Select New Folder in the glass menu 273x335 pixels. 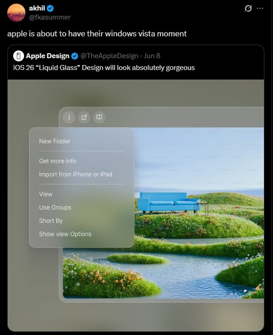[x=55, y=141]
